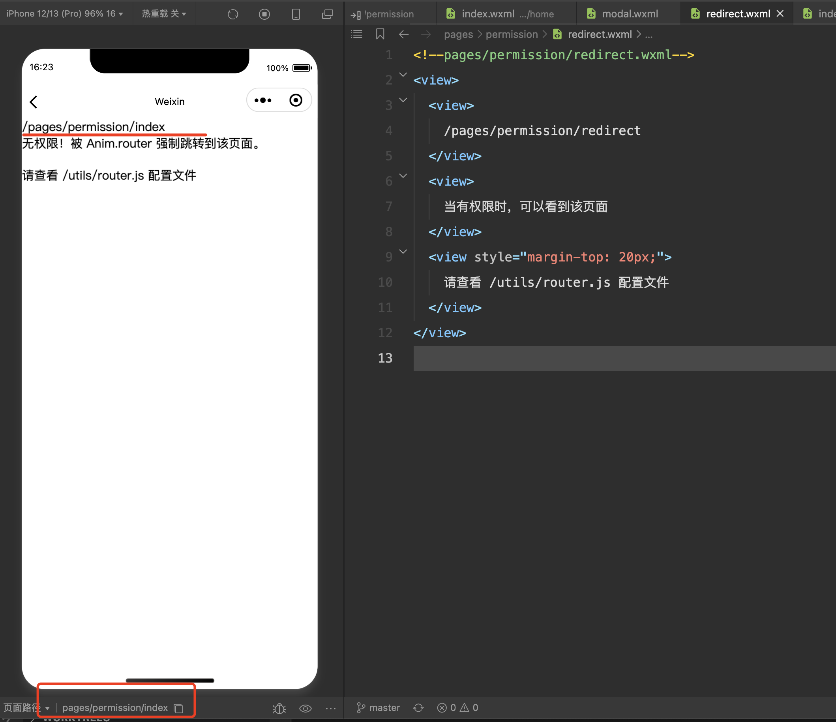836x722 pixels.
Task: Click the 请查看 /utils/router.js code on line 10
Action: click(557, 283)
